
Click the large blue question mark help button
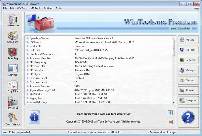click(x=188, y=117)
